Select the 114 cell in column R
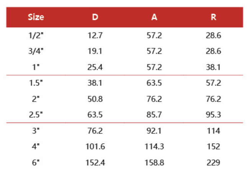The height and width of the screenshot is (176, 252). (213, 131)
